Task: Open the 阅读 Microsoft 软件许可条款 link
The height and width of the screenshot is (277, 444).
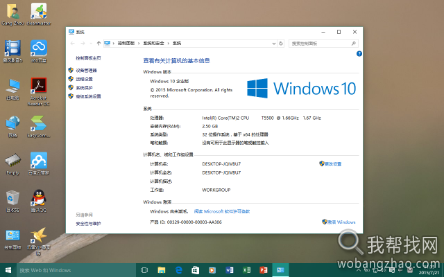Action: click(x=222, y=211)
